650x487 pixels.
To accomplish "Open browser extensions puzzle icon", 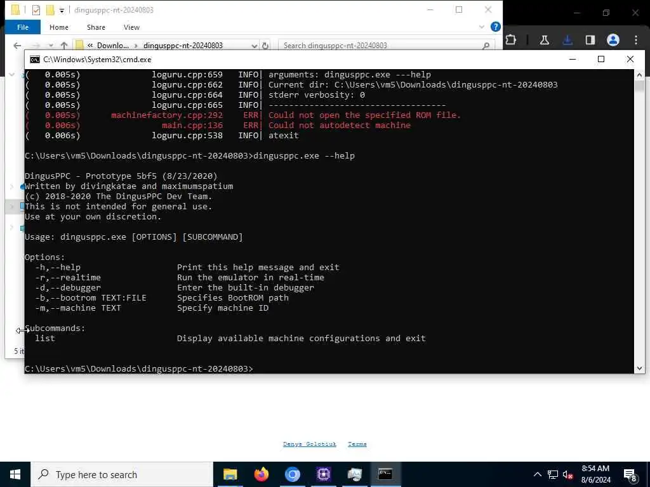I will [511, 40].
